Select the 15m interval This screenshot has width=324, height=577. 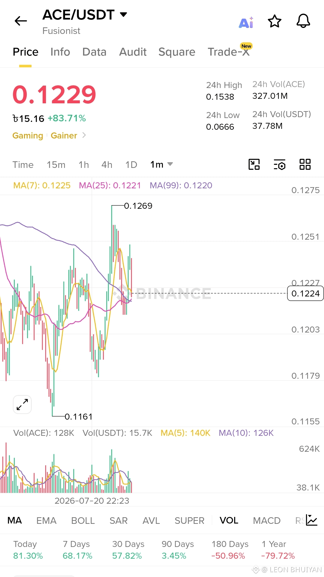56,165
